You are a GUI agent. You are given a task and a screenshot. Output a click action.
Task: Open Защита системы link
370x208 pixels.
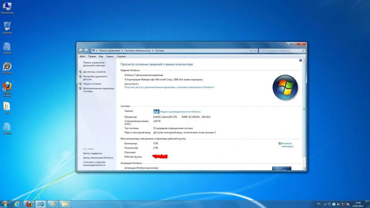click(92, 84)
